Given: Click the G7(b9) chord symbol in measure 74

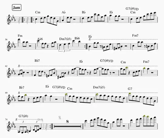Looking at the screenshot, I should 23,116.
